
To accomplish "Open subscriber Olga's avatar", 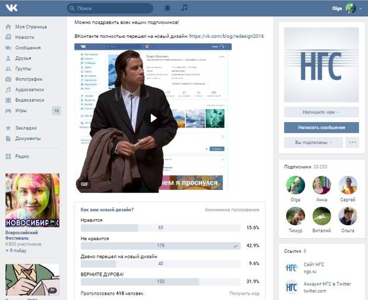I will [x=296, y=185].
